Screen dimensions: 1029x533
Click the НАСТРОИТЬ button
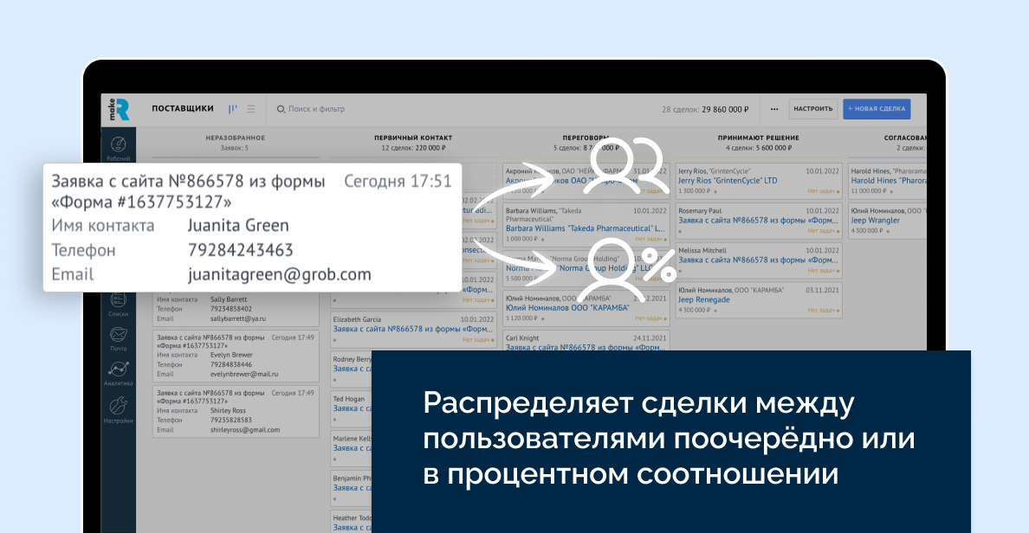(x=813, y=109)
